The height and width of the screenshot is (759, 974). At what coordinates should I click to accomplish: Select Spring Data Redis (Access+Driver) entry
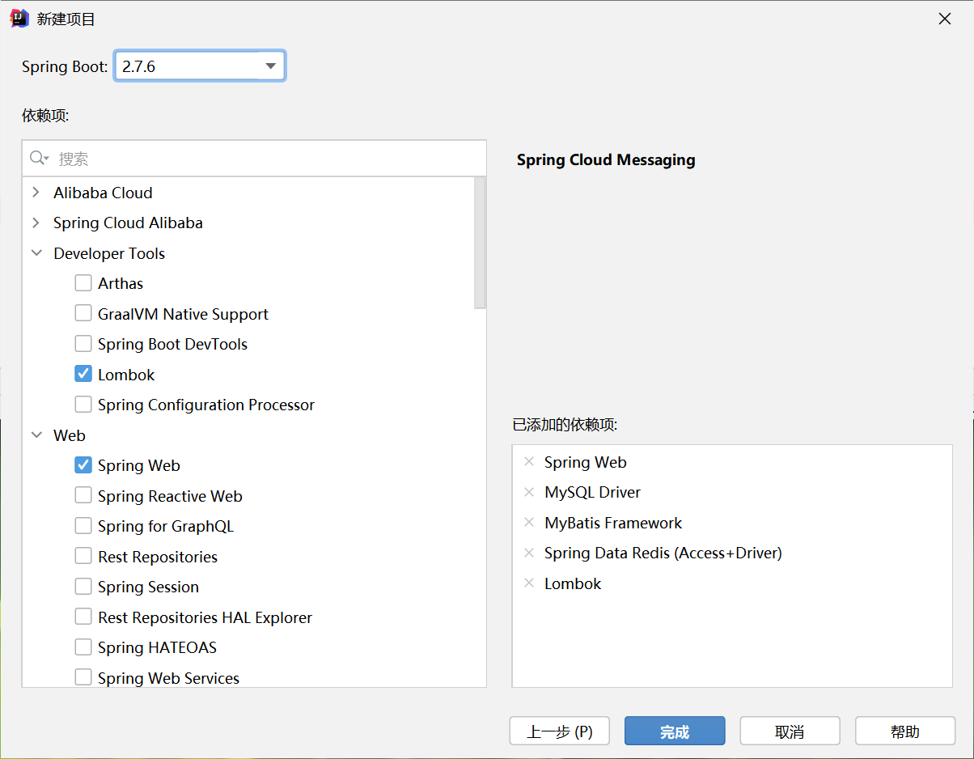pyautogui.click(x=663, y=553)
